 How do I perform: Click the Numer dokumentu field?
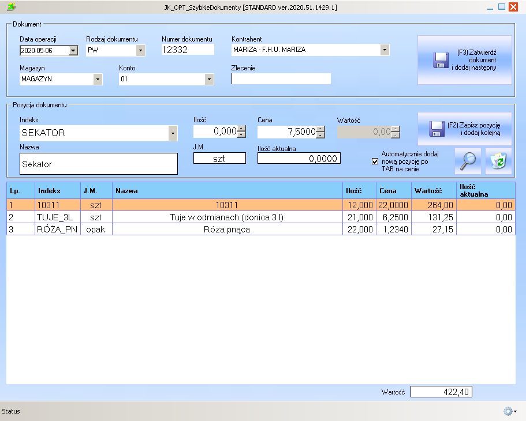(188, 50)
